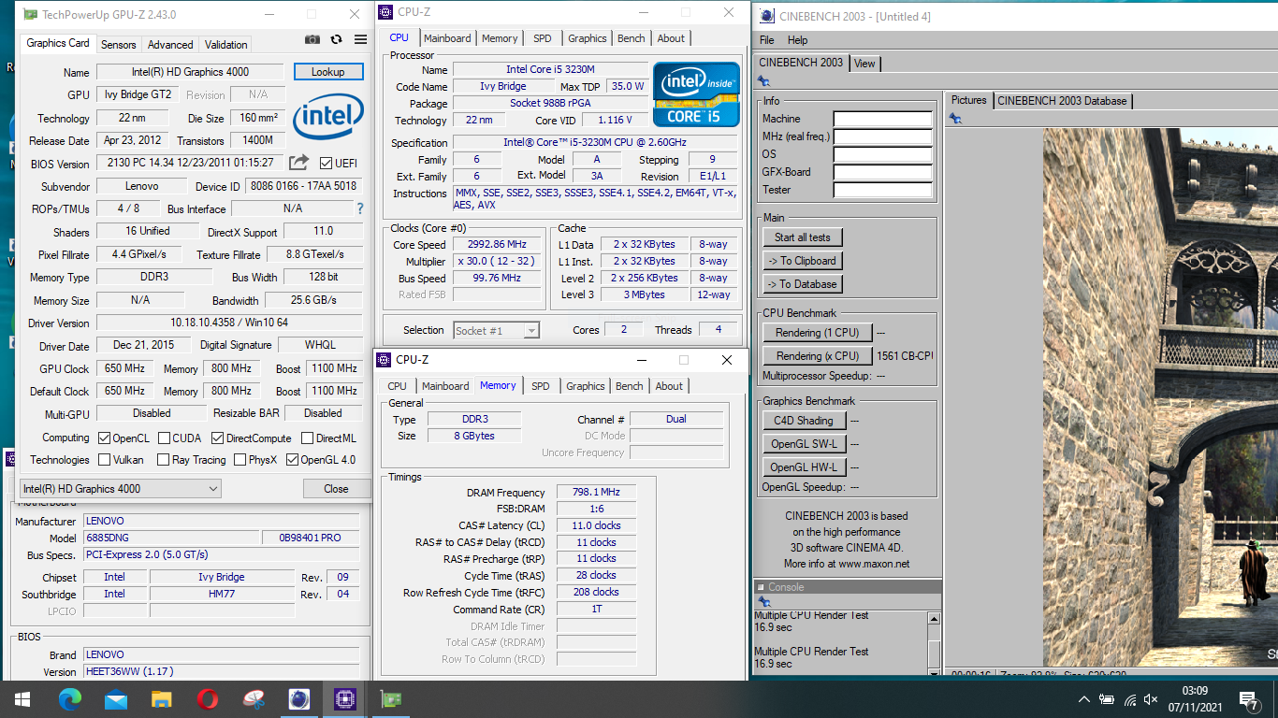The width and height of the screenshot is (1278, 718).
Task: Click the CINEBENCH 2003 title bar icon
Action: [767, 15]
